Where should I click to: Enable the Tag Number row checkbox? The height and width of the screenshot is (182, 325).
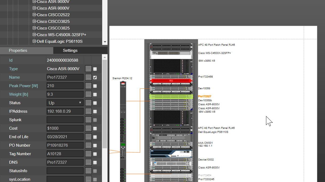pyautogui.click(x=95, y=154)
